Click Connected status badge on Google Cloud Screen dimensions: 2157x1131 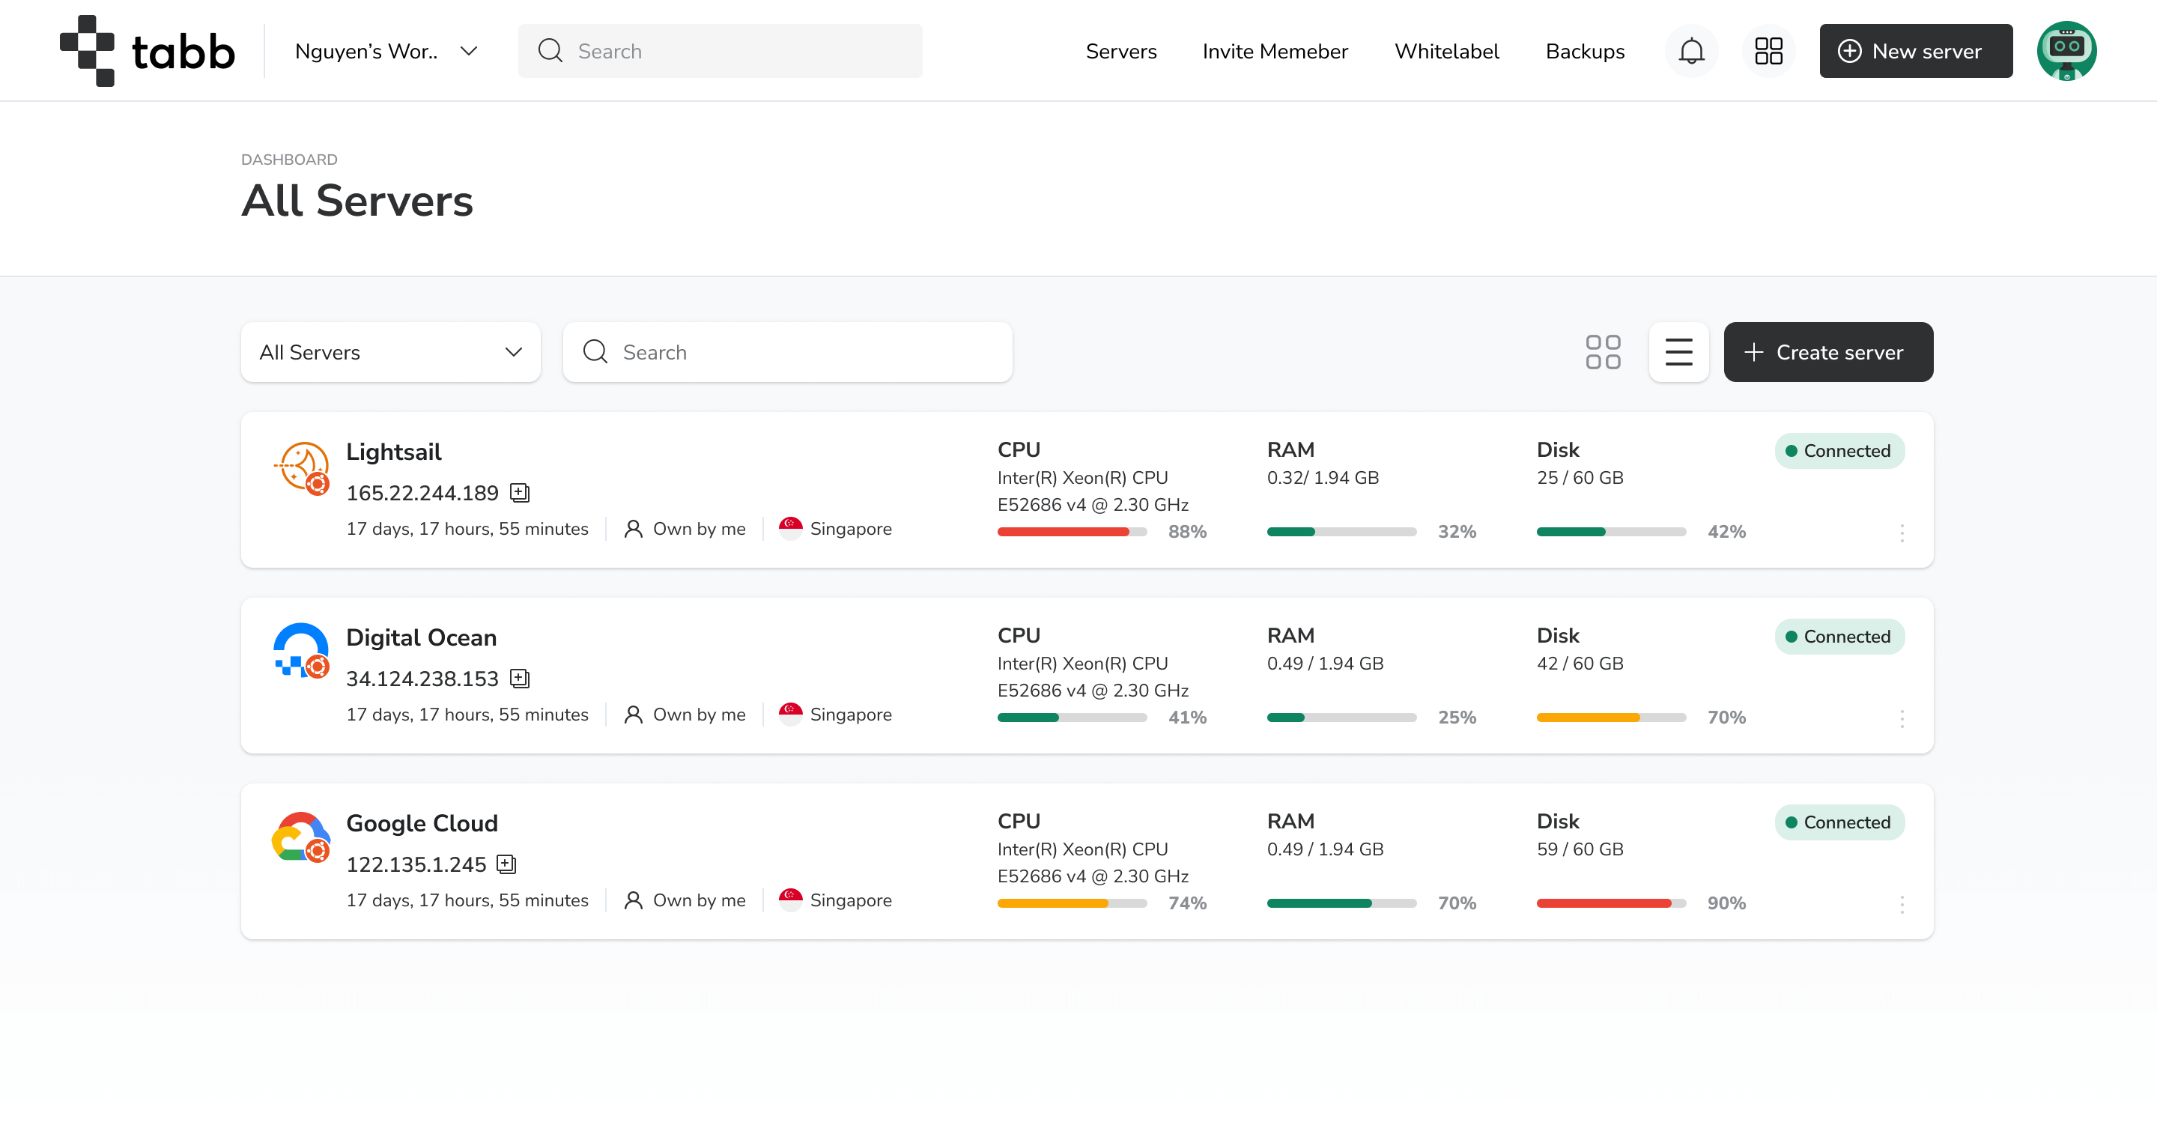pos(1839,823)
